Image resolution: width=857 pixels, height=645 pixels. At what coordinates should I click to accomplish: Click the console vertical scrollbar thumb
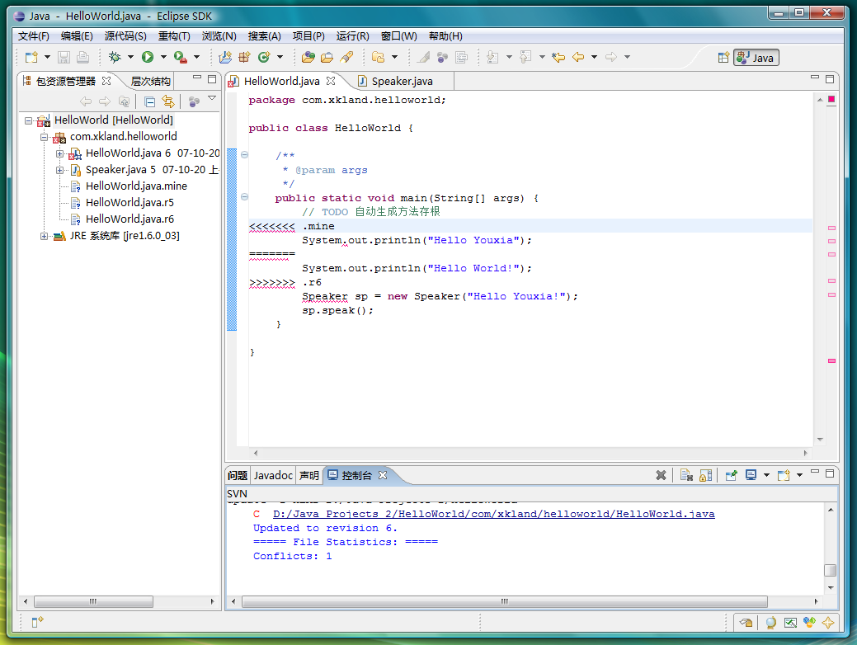point(831,570)
